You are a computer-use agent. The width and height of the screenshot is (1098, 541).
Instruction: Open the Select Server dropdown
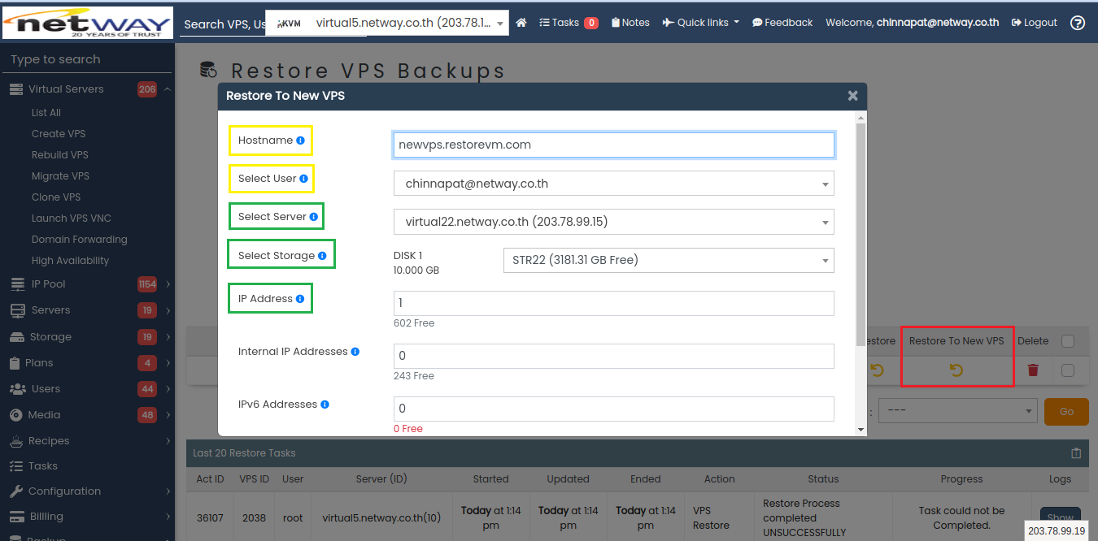tap(613, 222)
